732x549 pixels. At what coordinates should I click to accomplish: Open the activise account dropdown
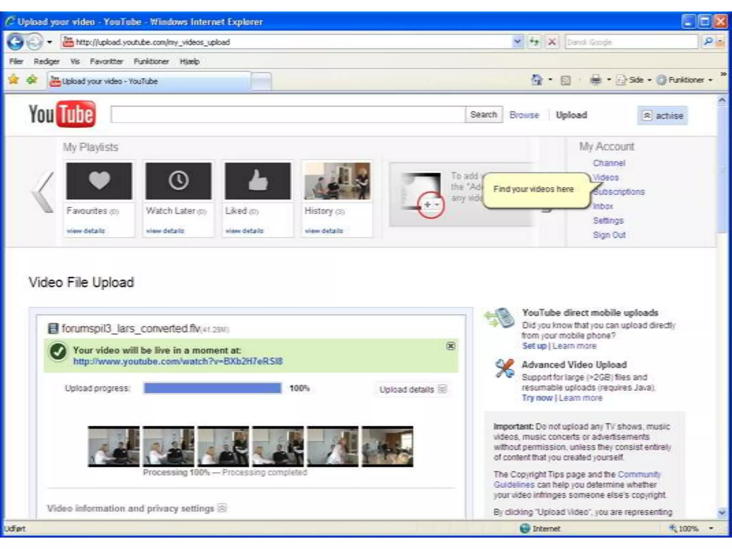coord(662,115)
